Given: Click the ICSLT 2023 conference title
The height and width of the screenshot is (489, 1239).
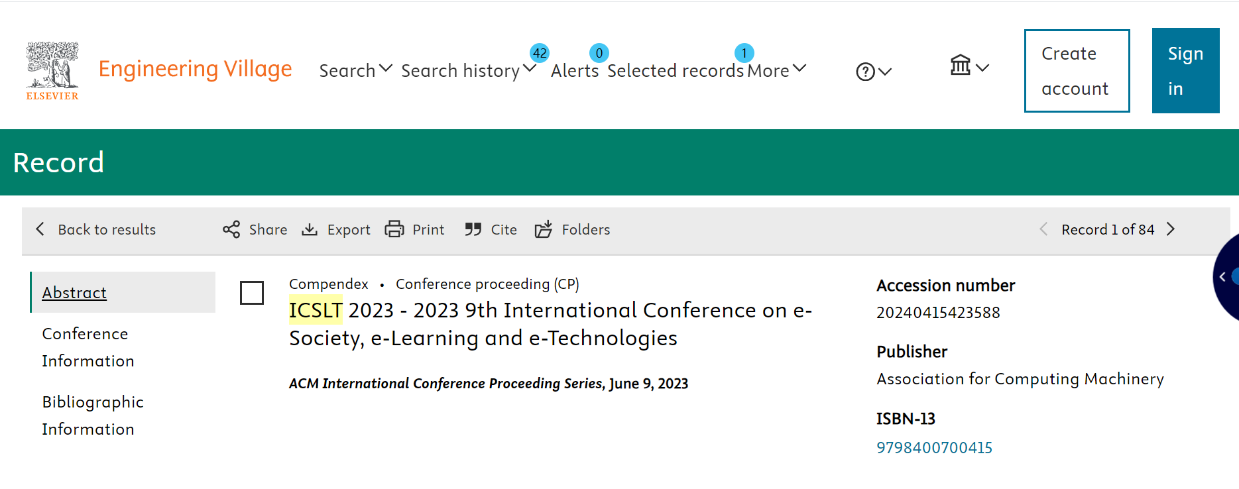Looking at the screenshot, I should pyautogui.click(x=550, y=324).
